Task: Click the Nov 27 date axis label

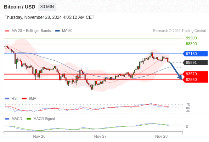Action: [x=100, y=136]
